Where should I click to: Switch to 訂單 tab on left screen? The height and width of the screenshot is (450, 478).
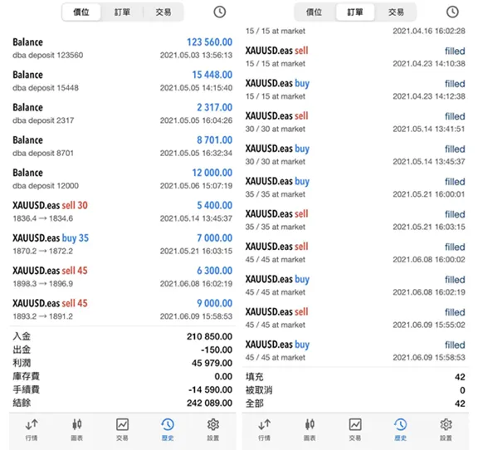(122, 12)
